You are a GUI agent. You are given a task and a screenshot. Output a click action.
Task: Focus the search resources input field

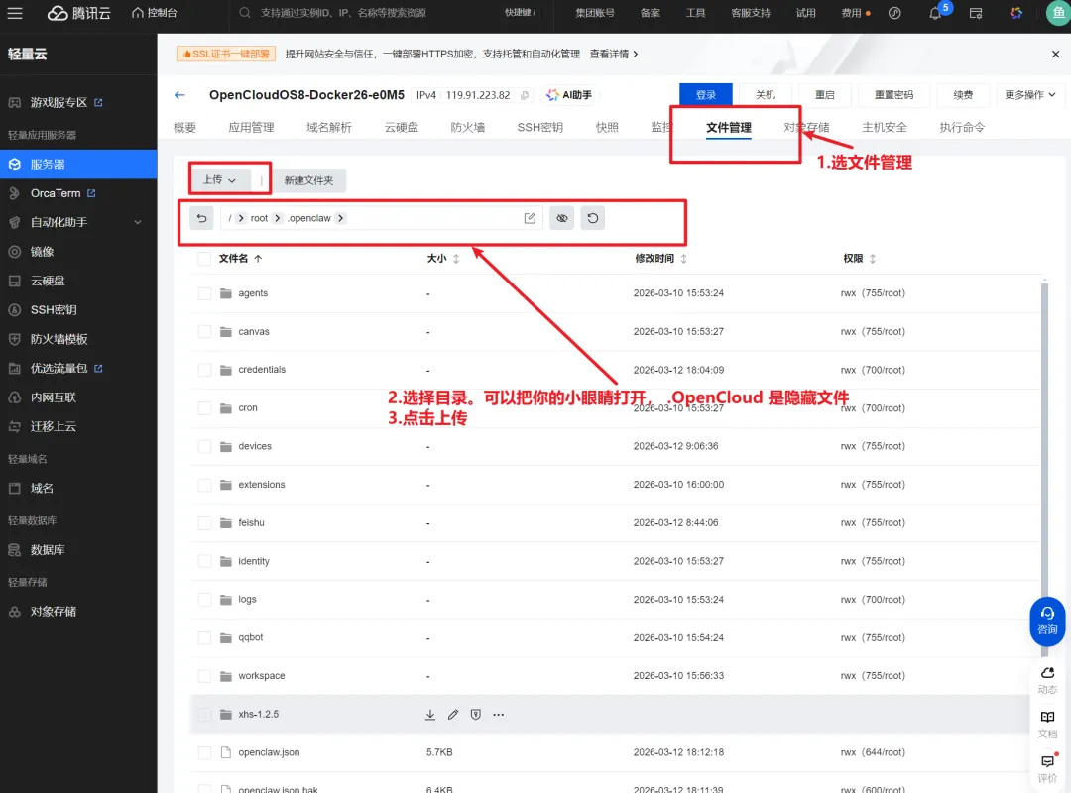tap(343, 13)
